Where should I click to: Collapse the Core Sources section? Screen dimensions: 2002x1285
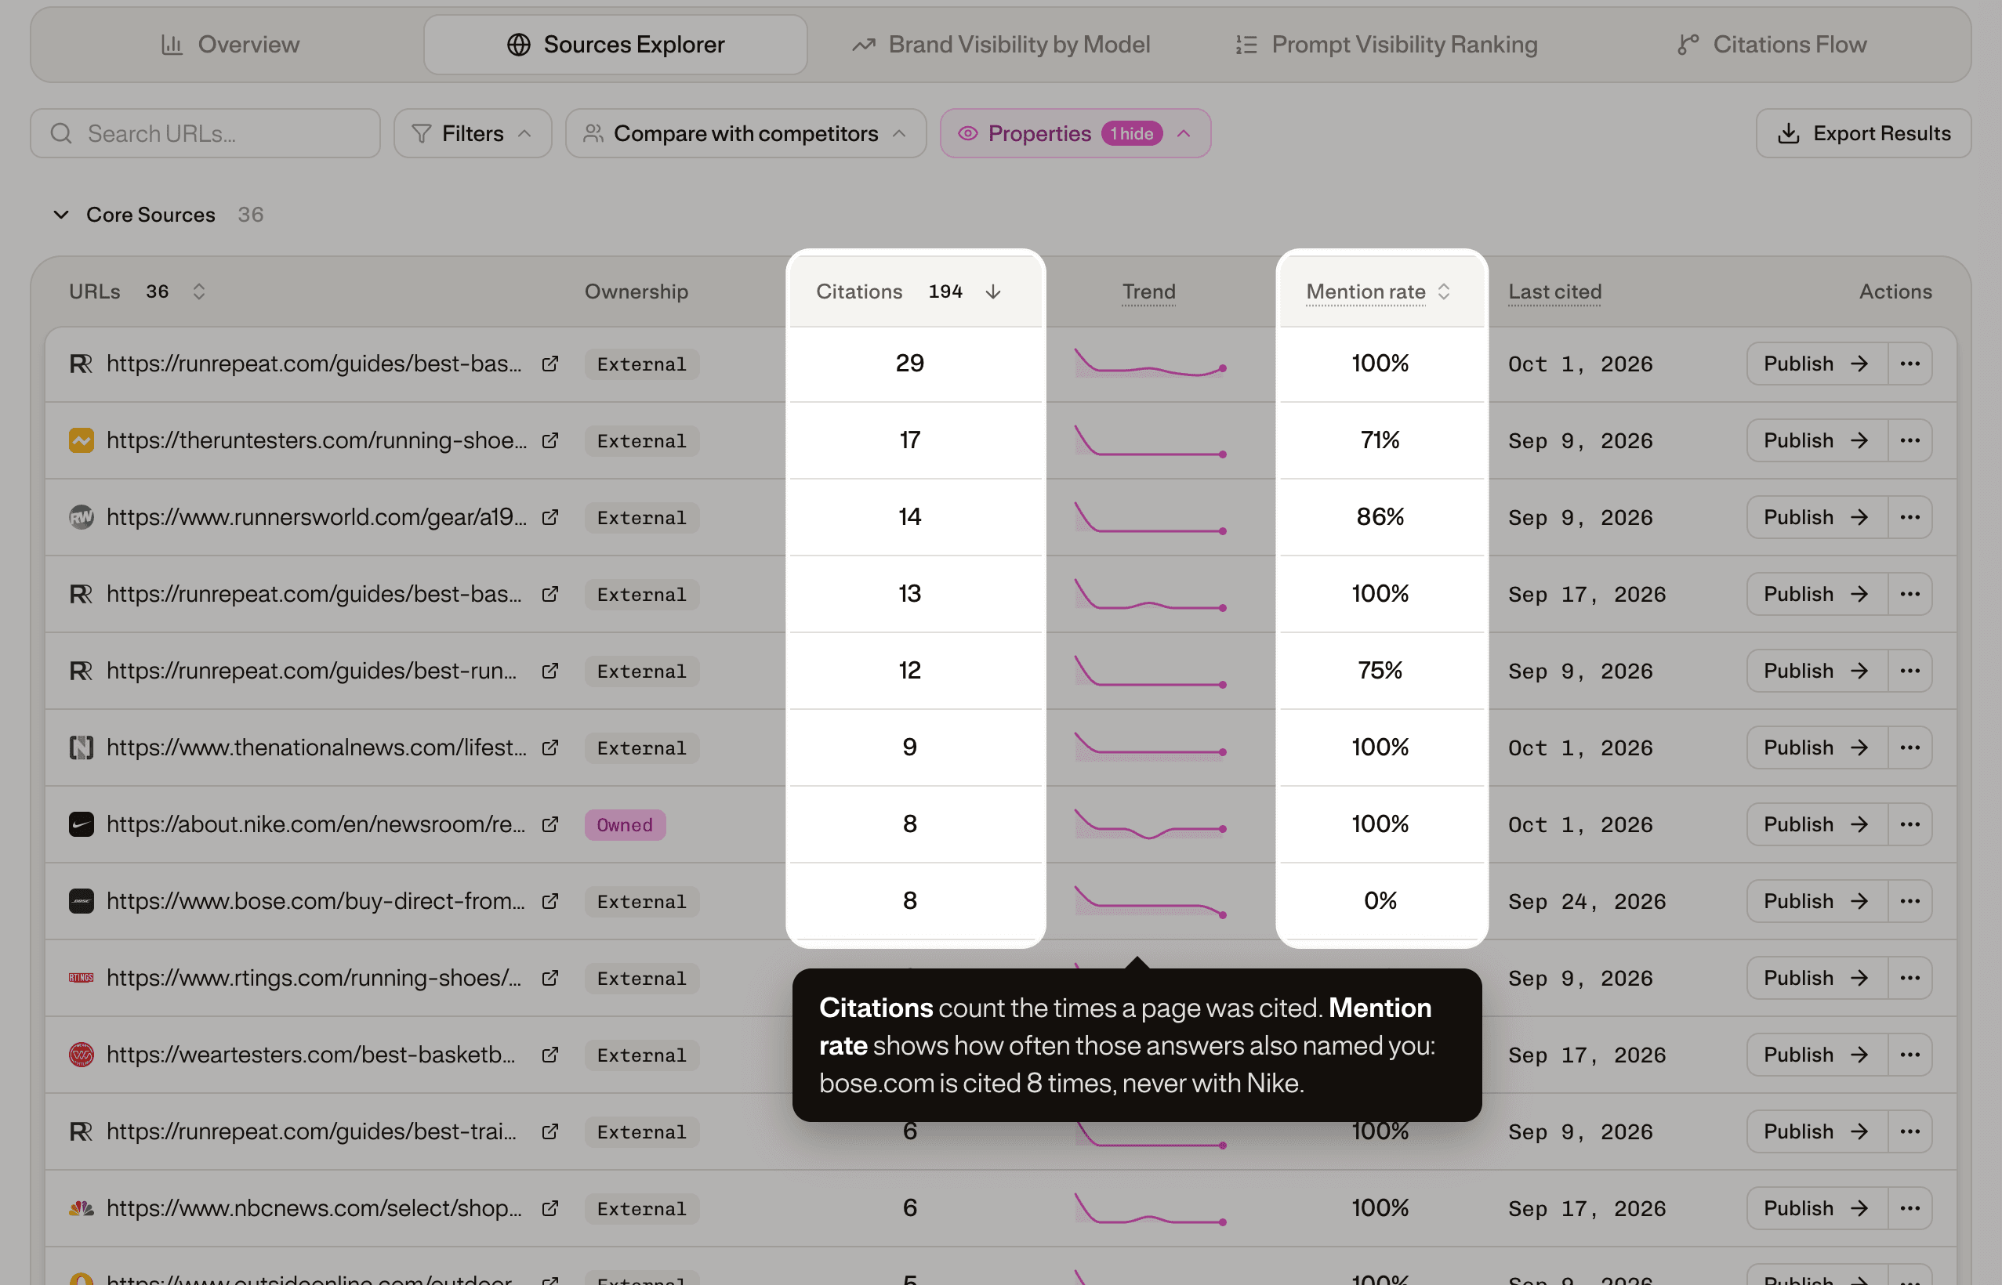tap(61, 215)
